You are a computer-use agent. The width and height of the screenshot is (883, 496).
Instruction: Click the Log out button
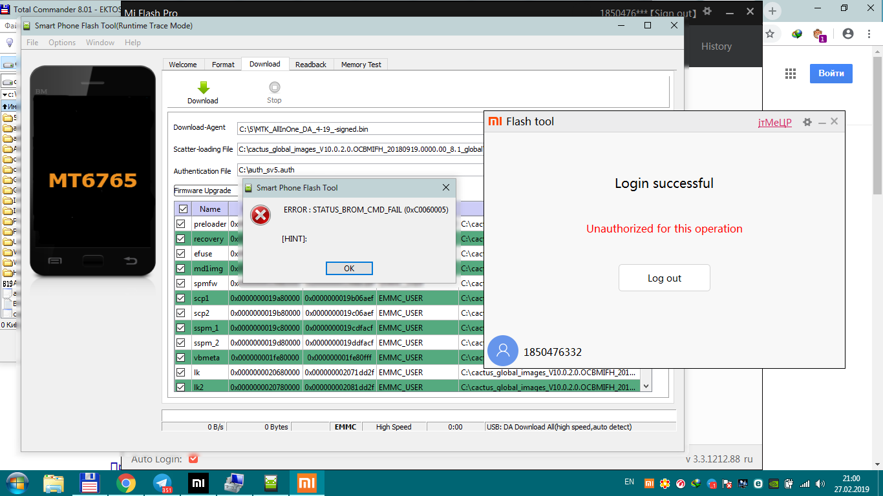pos(664,278)
